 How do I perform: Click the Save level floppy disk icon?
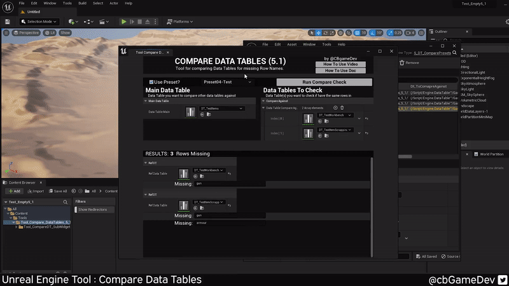[8, 22]
